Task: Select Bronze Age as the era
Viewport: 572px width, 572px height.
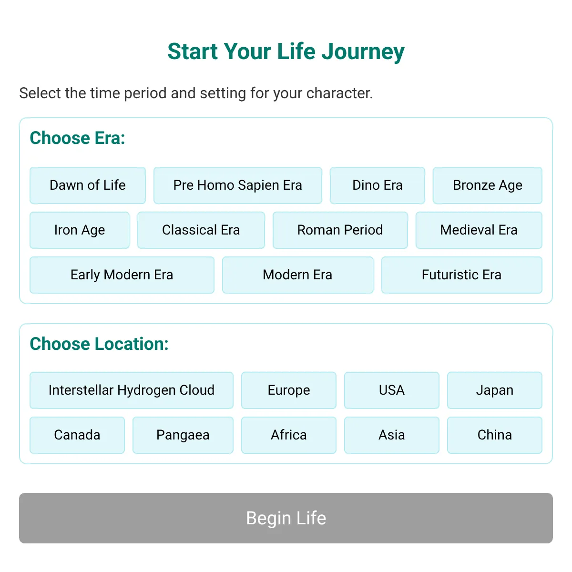Action: [488, 185]
